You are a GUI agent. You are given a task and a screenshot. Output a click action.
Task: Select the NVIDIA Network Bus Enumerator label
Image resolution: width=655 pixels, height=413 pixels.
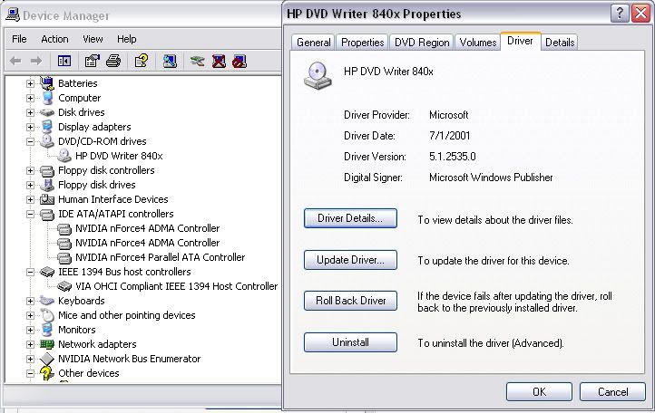(x=129, y=359)
